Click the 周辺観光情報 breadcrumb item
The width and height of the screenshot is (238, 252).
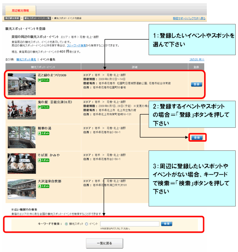click(12, 18)
